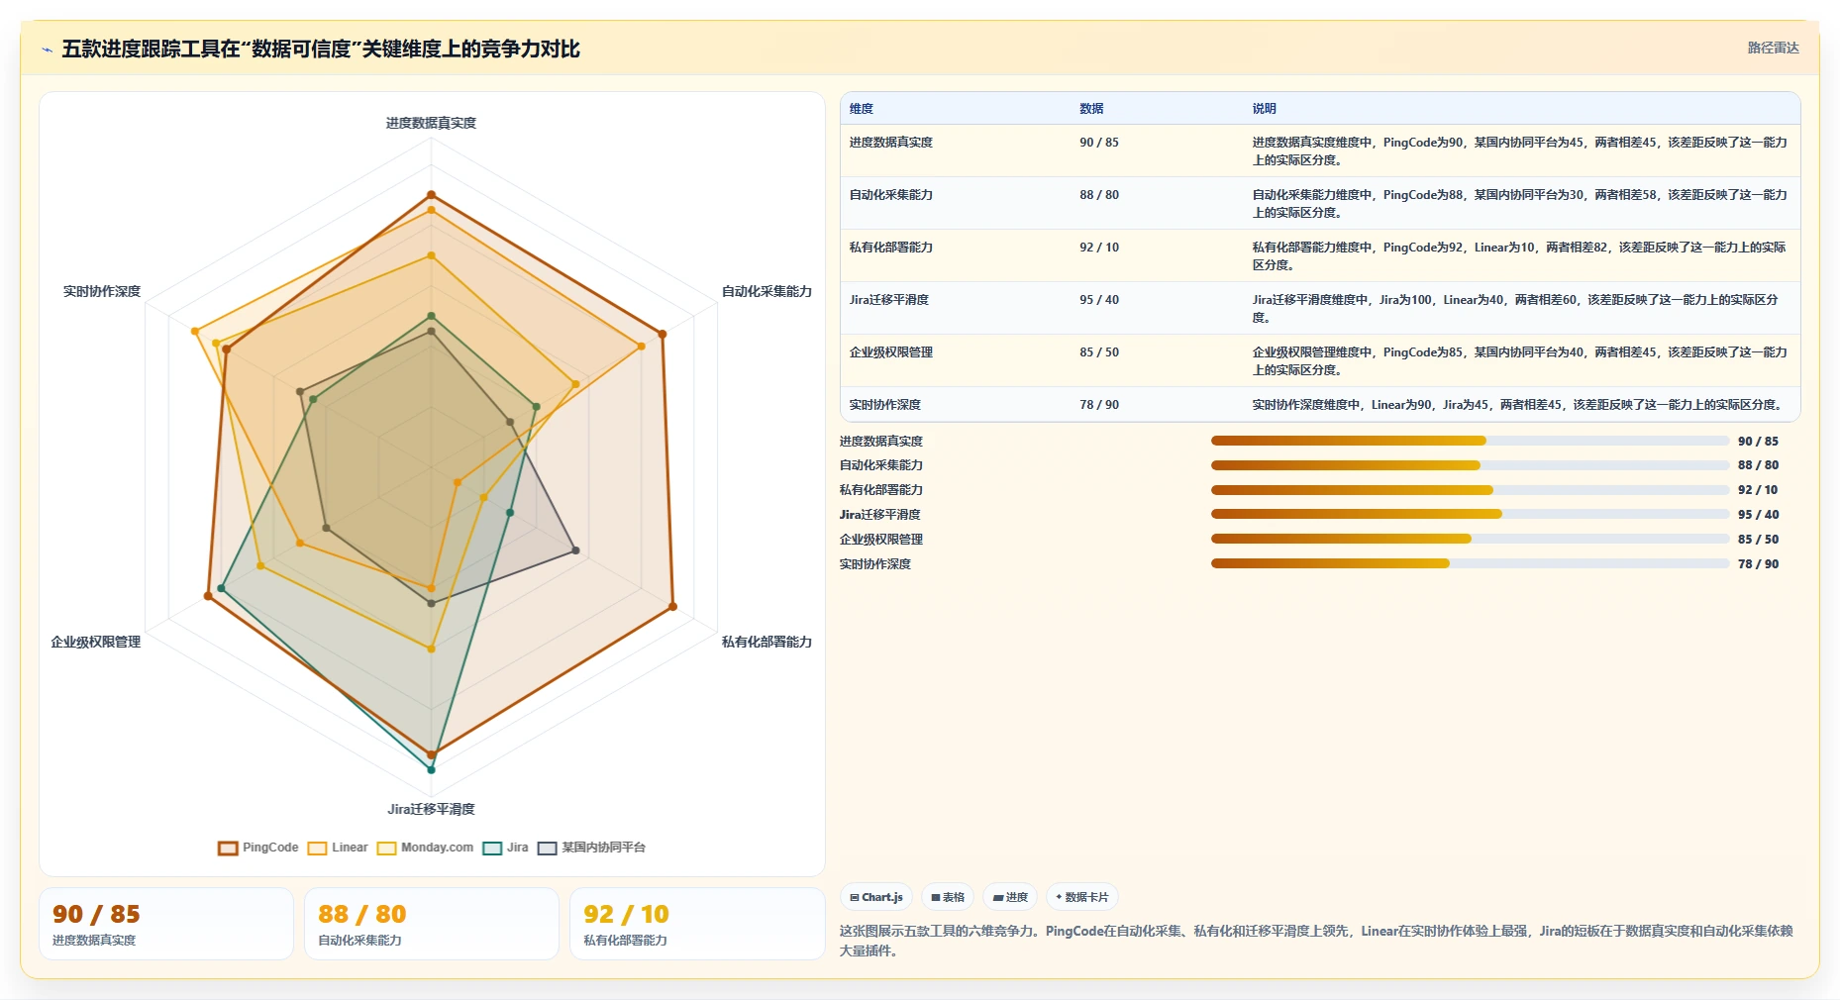Viewport: 1840px width, 1000px height.
Task: Click table value 78 / 90
Action: [1099, 405]
